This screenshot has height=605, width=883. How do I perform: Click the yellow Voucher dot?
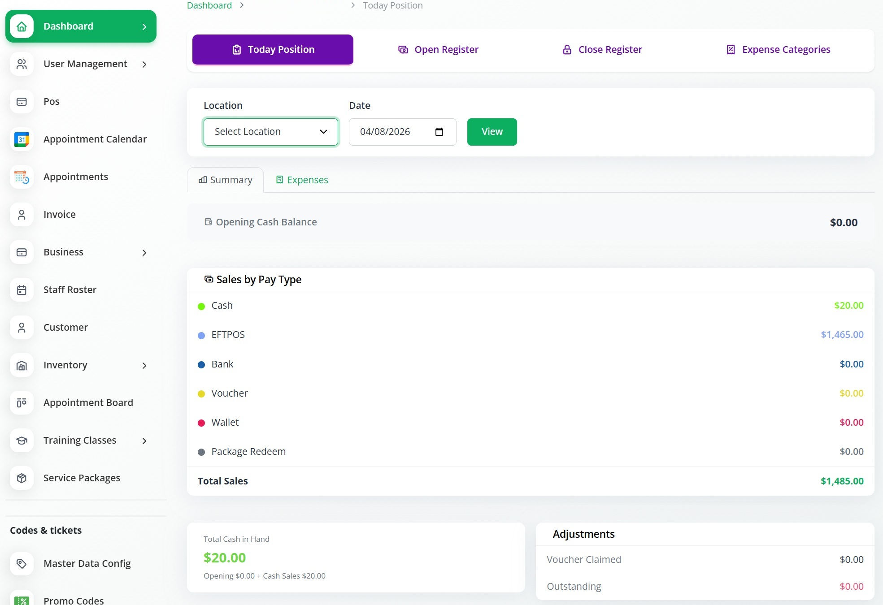click(x=201, y=394)
